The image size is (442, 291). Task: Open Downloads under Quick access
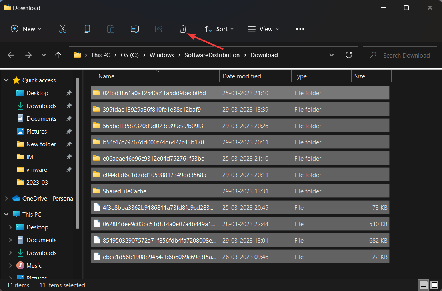point(41,106)
